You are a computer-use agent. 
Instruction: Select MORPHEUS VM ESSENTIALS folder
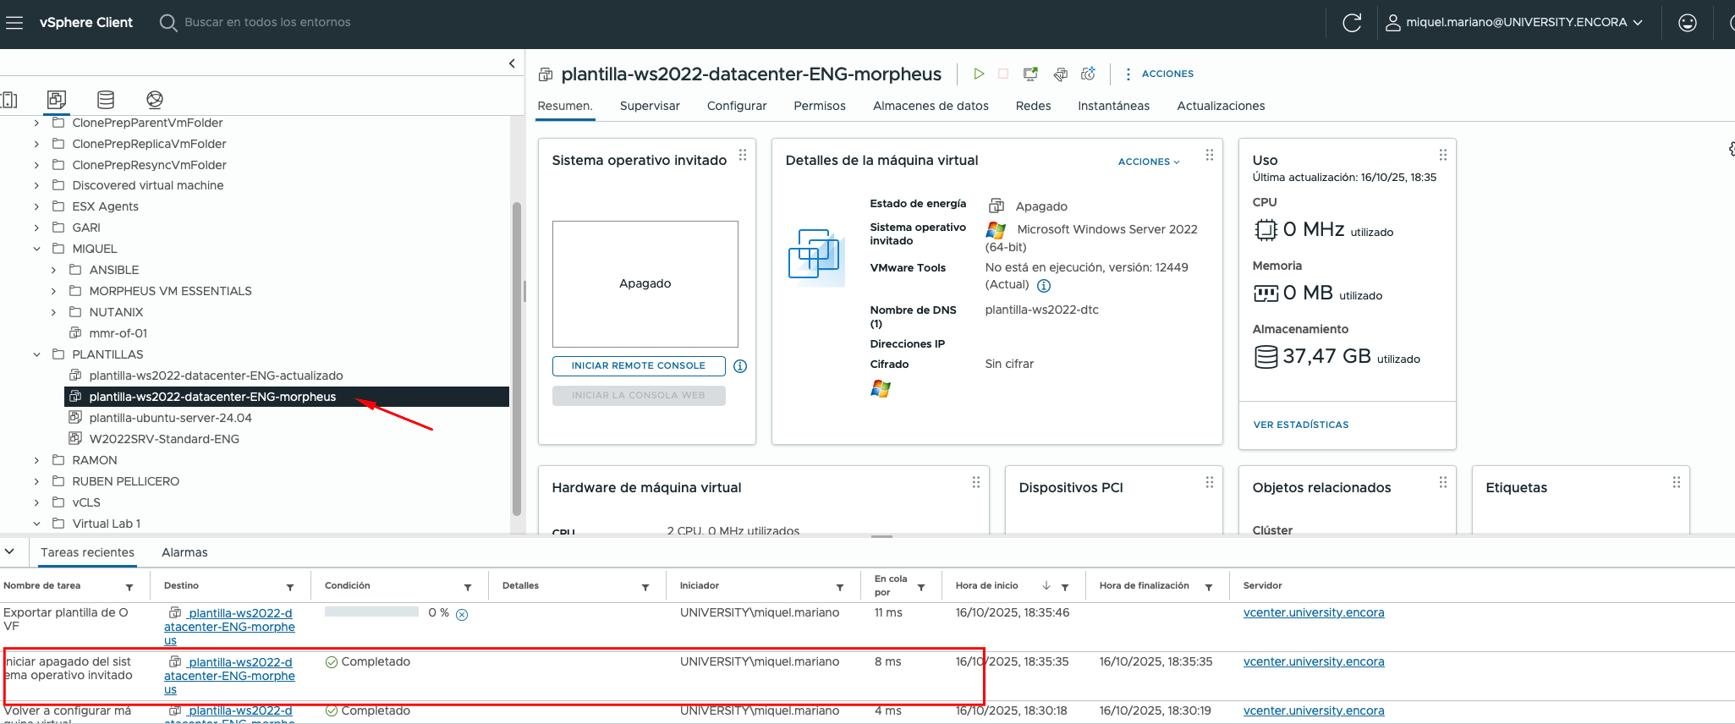[170, 291]
